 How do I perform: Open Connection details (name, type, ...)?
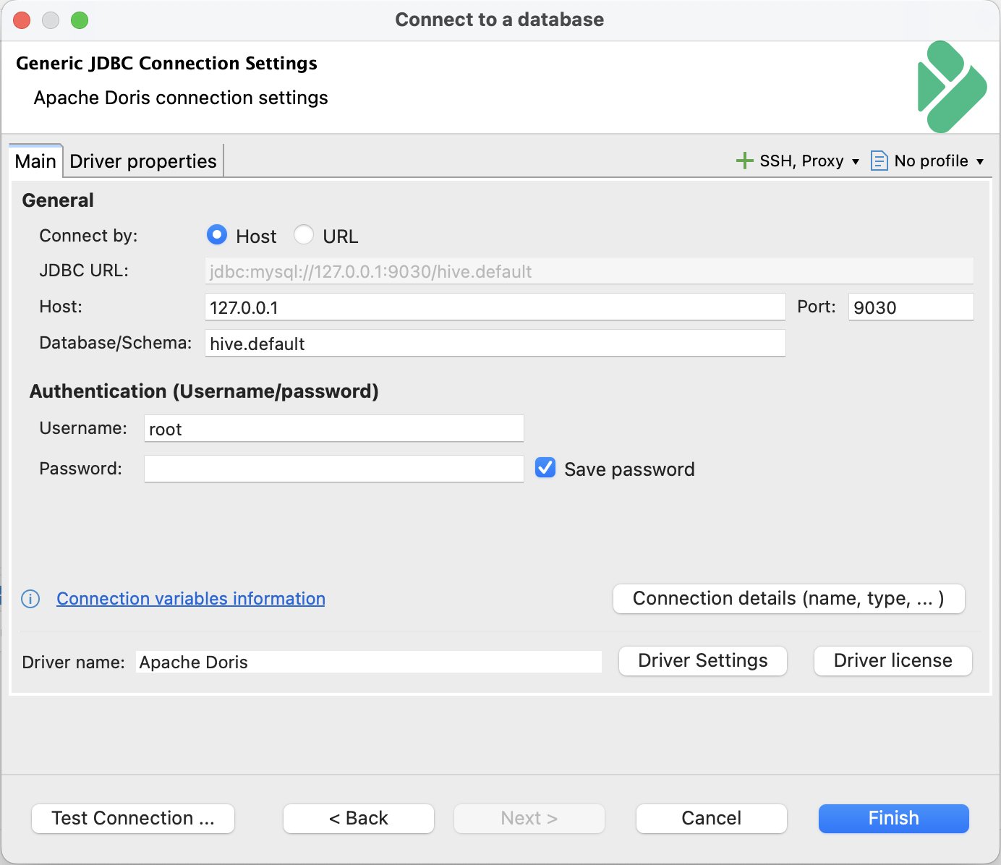[x=789, y=598]
